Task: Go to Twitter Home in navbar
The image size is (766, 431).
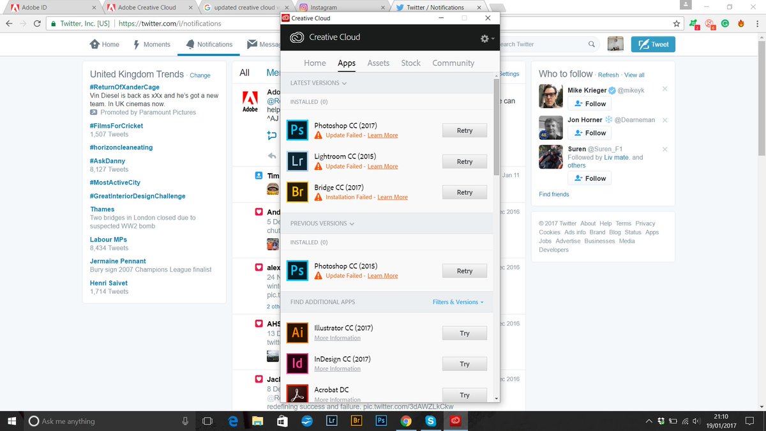Action: 105,44
